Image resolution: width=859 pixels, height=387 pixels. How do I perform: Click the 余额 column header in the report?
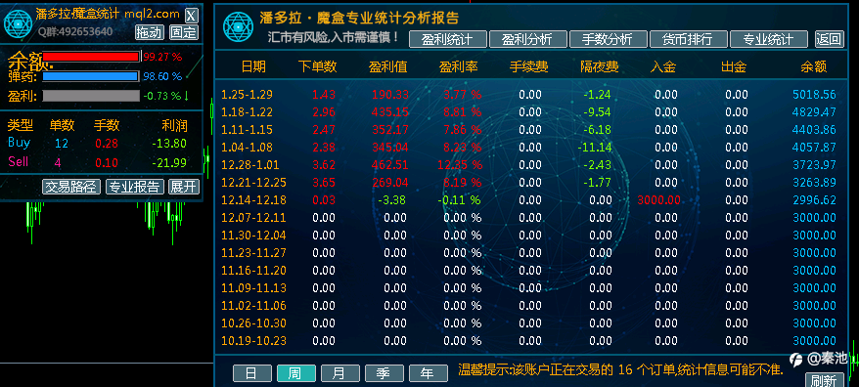814,67
